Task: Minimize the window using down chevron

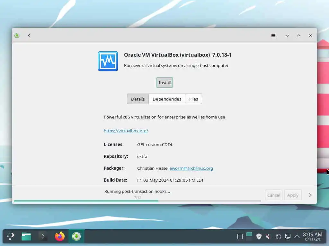Action: click(287, 36)
